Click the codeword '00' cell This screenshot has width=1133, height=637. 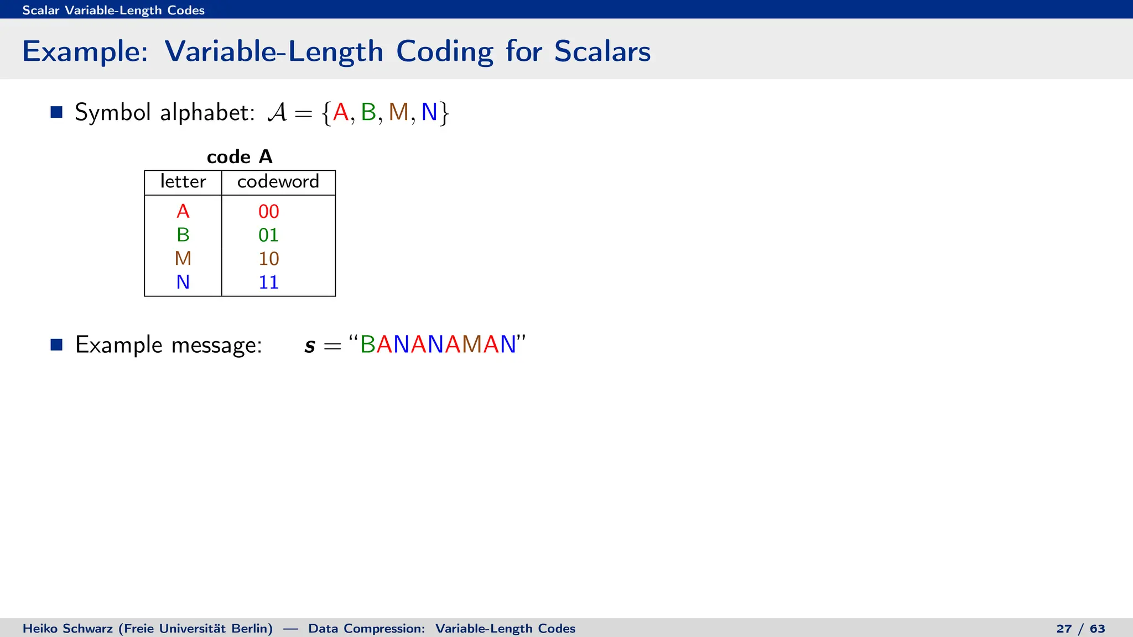[269, 211]
